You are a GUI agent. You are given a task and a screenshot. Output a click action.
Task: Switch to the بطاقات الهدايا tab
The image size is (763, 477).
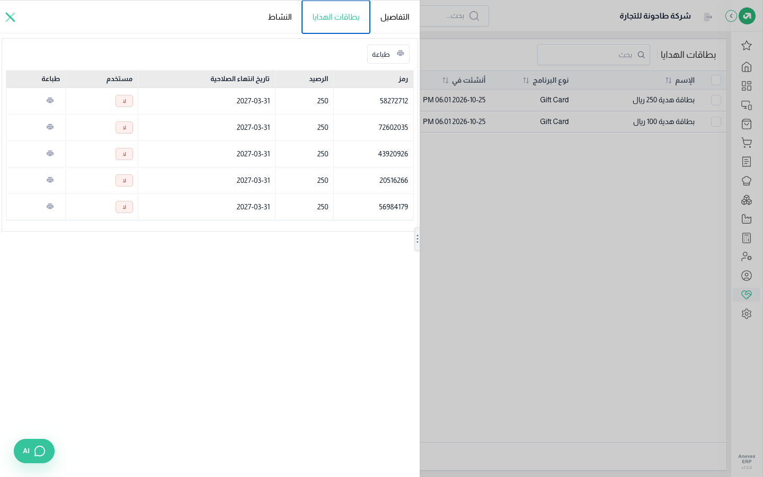pos(336,17)
